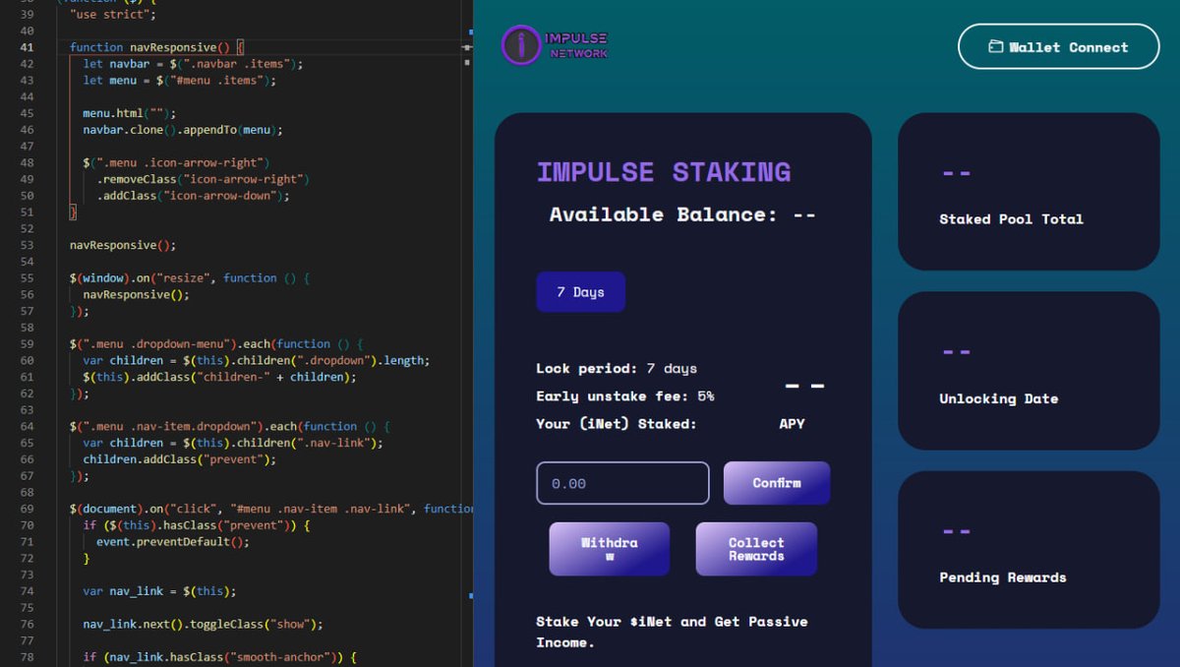Screen dimensions: 1180x667
Task: Click the Your (iNet) Staked label
Action: 617,424
